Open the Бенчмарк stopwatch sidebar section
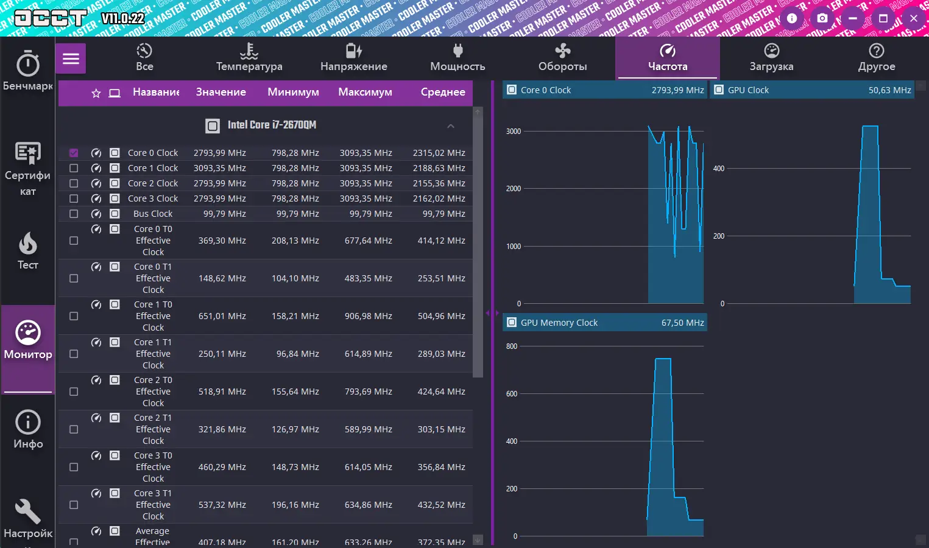 pos(27,71)
